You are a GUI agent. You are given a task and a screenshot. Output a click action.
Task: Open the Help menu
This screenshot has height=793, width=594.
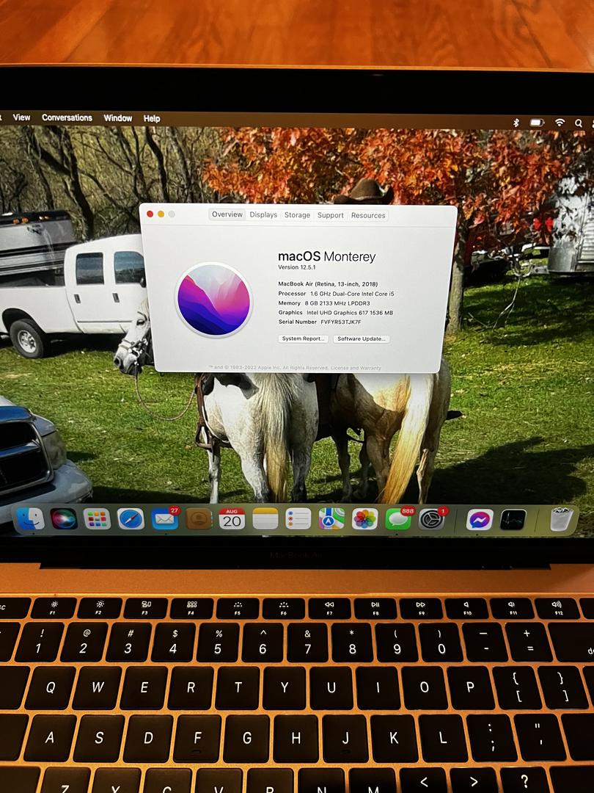[x=152, y=118]
